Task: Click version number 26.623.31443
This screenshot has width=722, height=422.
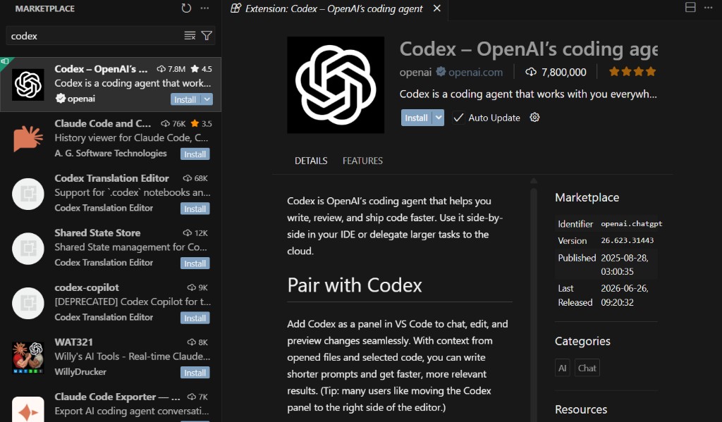Action: pyautogui.click(x=627, y=240)
